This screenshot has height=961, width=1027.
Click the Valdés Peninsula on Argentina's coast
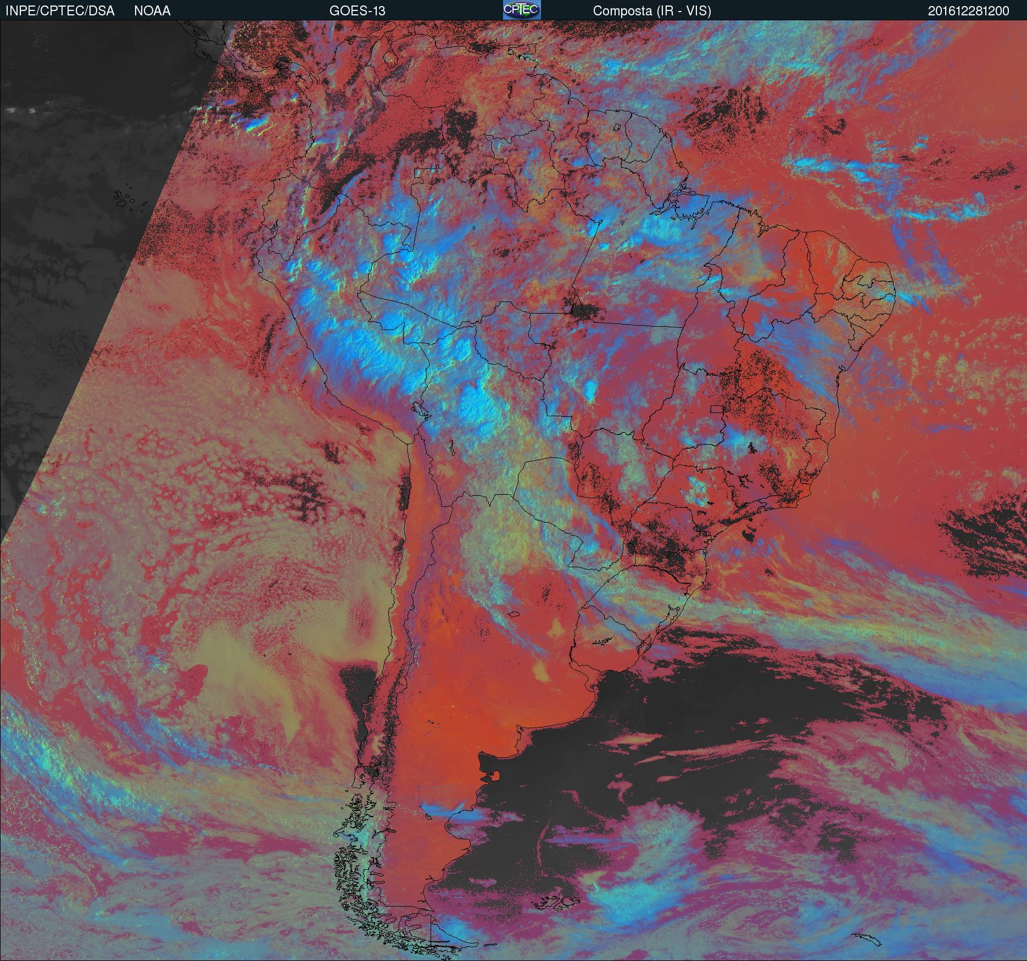[496, 775]
